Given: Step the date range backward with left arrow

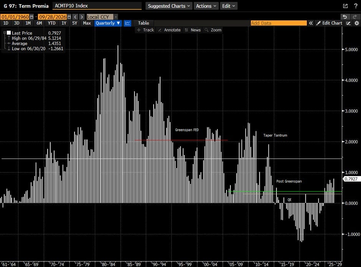Looking at the screenshot, I should pos(75,17).
